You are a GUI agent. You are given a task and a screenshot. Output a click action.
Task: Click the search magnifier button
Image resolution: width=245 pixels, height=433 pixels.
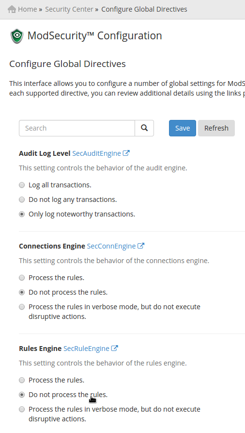(144, 128)
